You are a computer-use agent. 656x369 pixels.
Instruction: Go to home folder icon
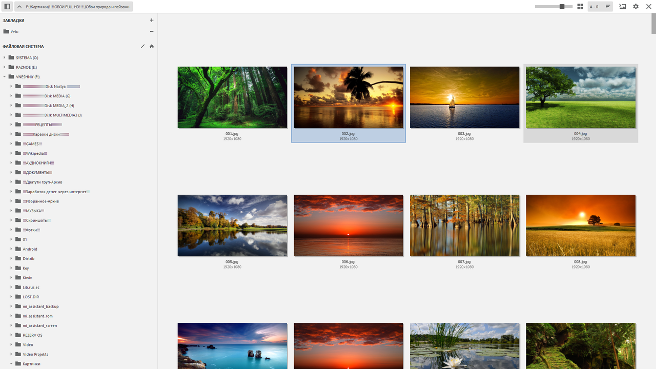tap(152, 46)
